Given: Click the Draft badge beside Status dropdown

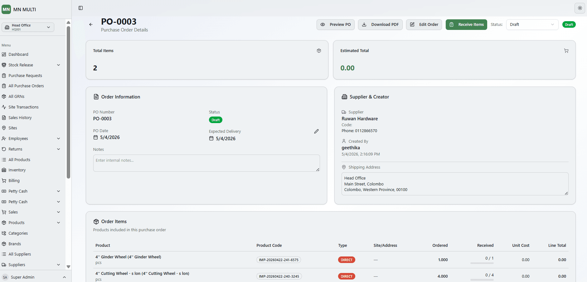Looking at the screenshot, I should tap(569, 25).
